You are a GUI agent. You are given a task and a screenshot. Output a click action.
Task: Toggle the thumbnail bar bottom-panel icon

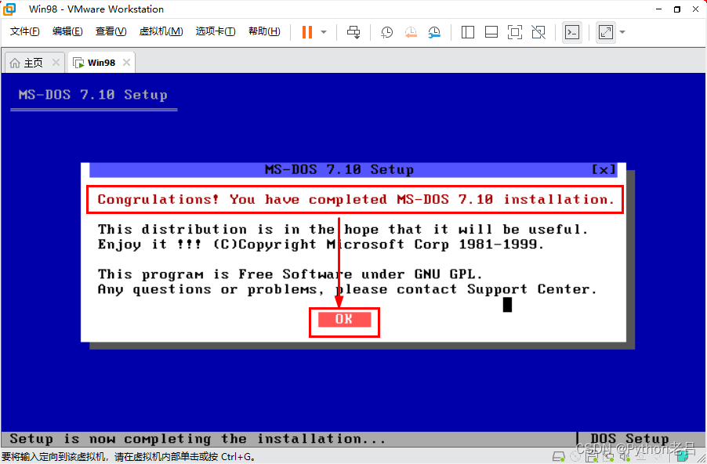pyautogui.click(x=491, y=32)
